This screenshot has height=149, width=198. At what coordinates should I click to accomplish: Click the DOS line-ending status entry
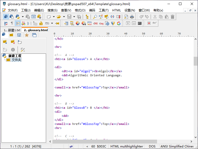(152, 146)
